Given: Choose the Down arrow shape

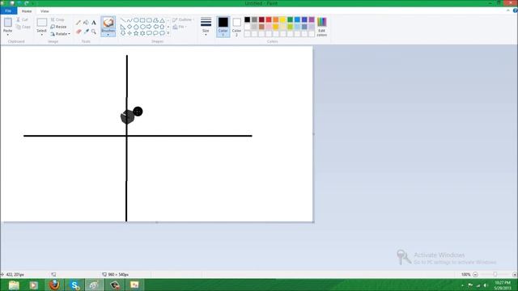Looking at the screenshot, I should pos(123,33).
